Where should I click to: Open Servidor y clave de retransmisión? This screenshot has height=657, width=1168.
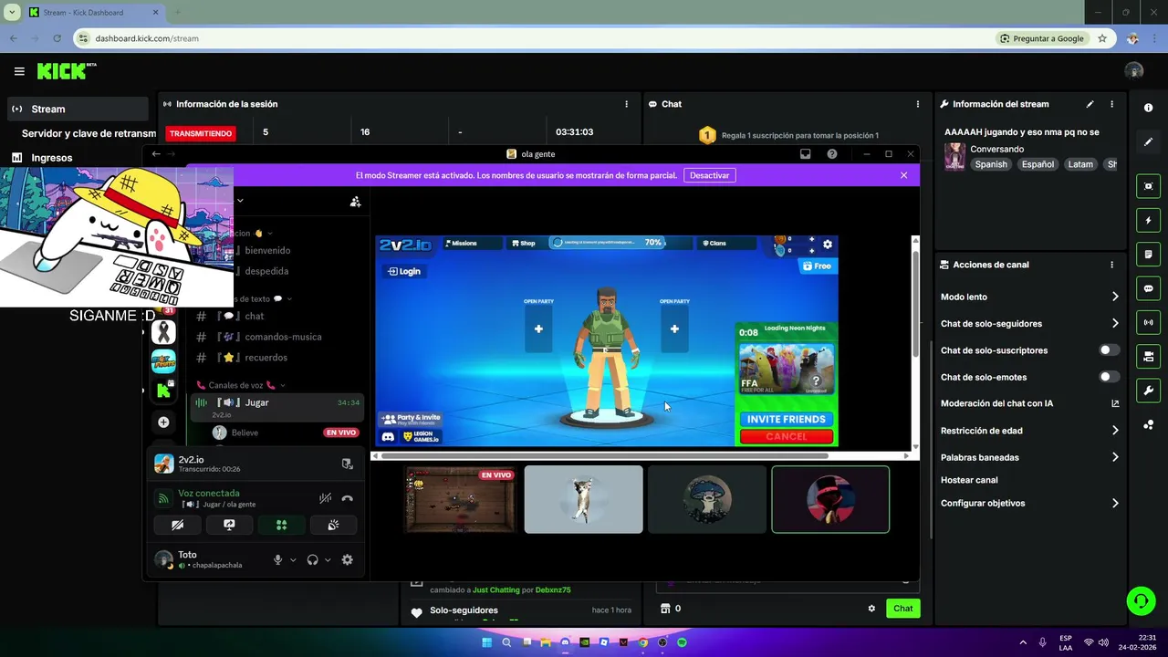tap(89, 133)
